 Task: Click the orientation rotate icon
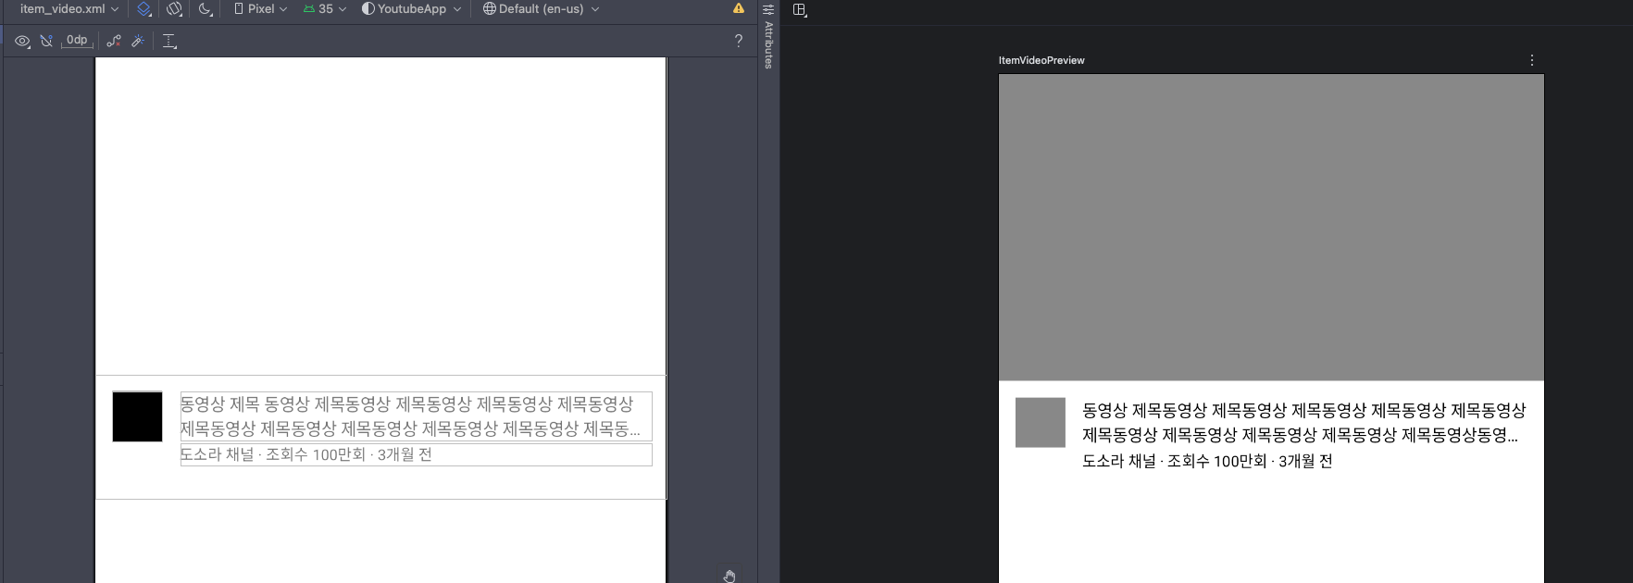click(174, 9)
